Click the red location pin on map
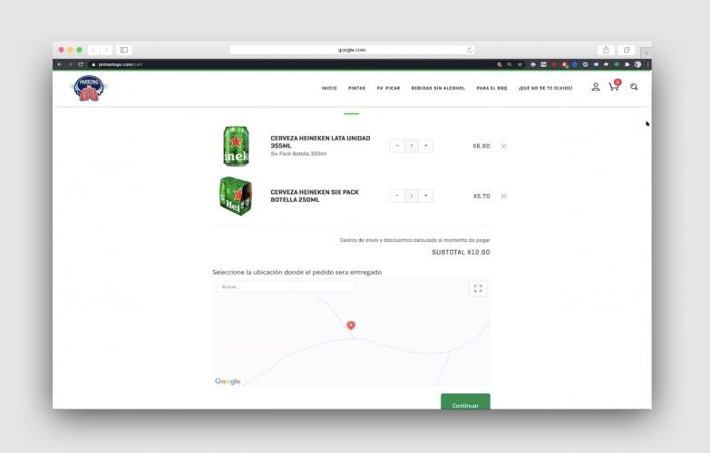This screenshot has width=710, height=453. (x=351, y=325)
